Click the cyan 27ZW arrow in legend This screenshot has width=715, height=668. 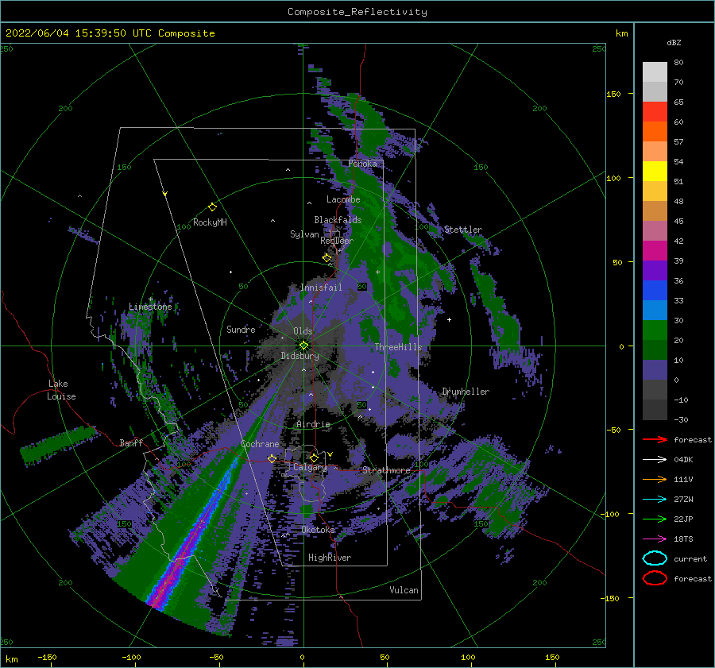(655, 500)
